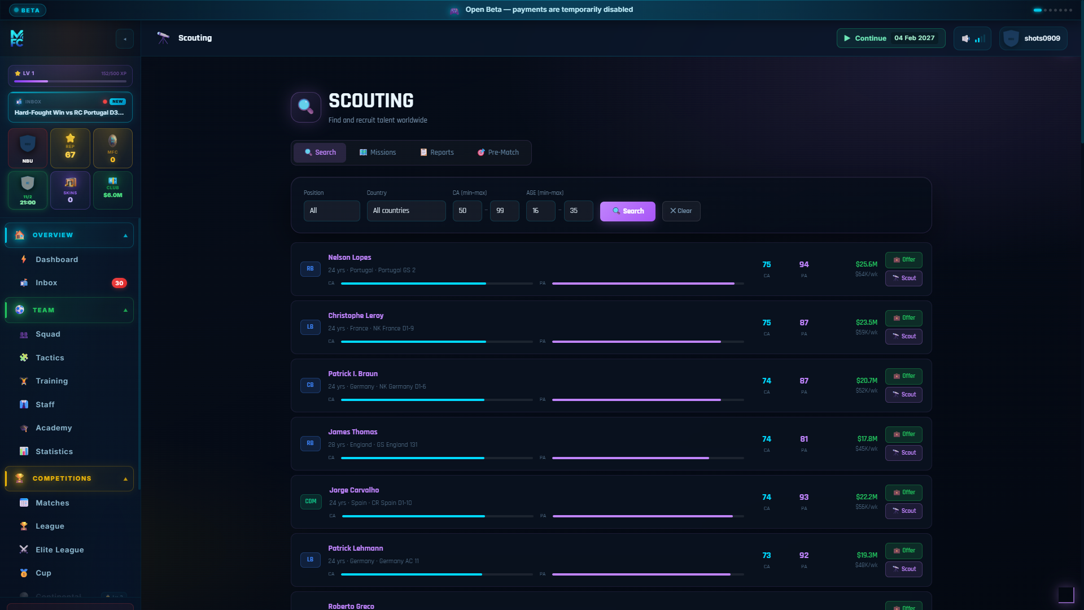The width and height of the screenshot is (1084, 610).
Task: Scout Patrick I. Braun
Action: [904, 395]
